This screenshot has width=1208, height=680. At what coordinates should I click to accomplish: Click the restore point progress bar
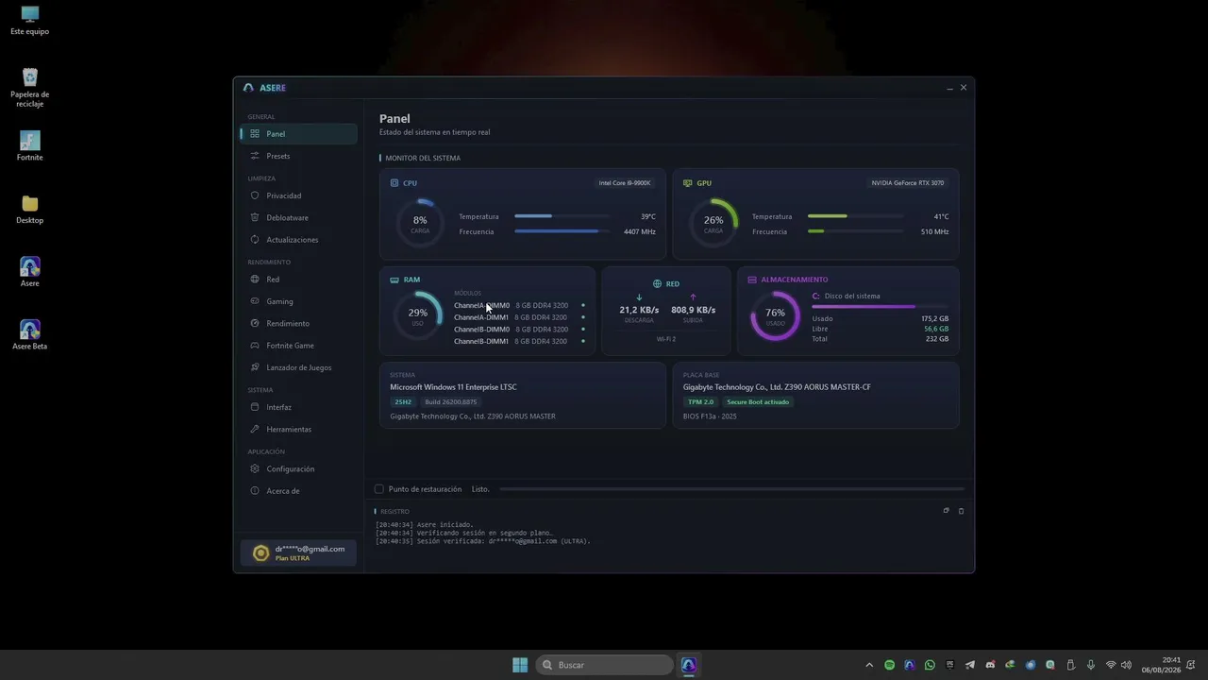[x=731, y=489]
